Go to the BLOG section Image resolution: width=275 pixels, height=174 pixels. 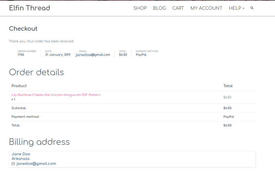pos(159,8)
